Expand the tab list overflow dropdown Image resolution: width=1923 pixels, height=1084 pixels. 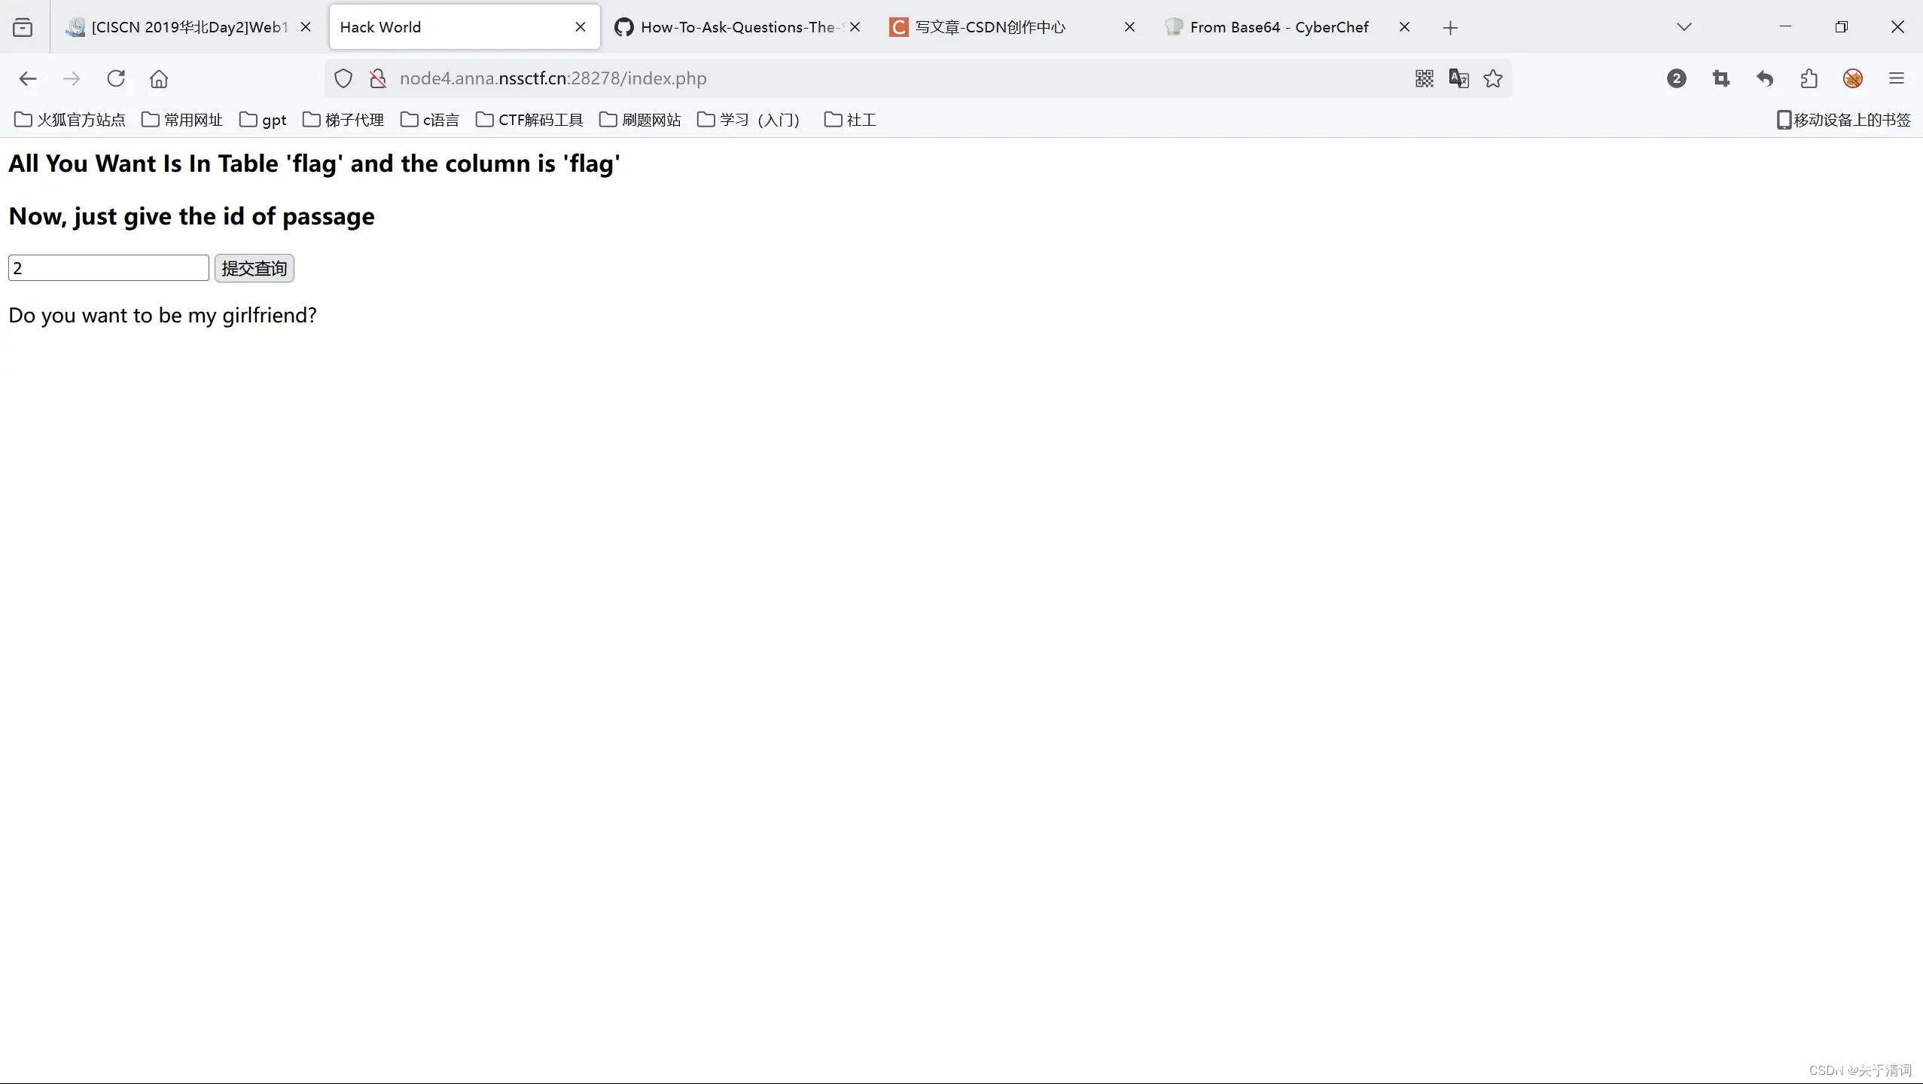[x=1685, y=26]
